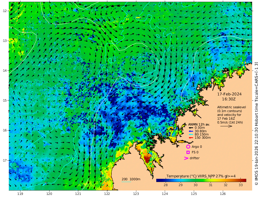
Task: Click the 'FS 0' legend label
Action: [x=195, y=152]
